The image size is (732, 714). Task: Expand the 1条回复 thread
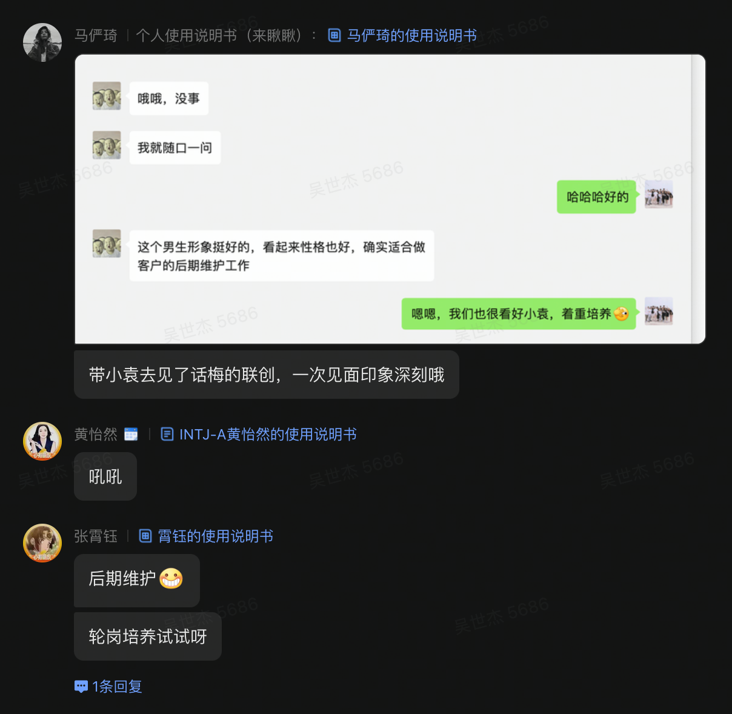click(x=117, y=686)
